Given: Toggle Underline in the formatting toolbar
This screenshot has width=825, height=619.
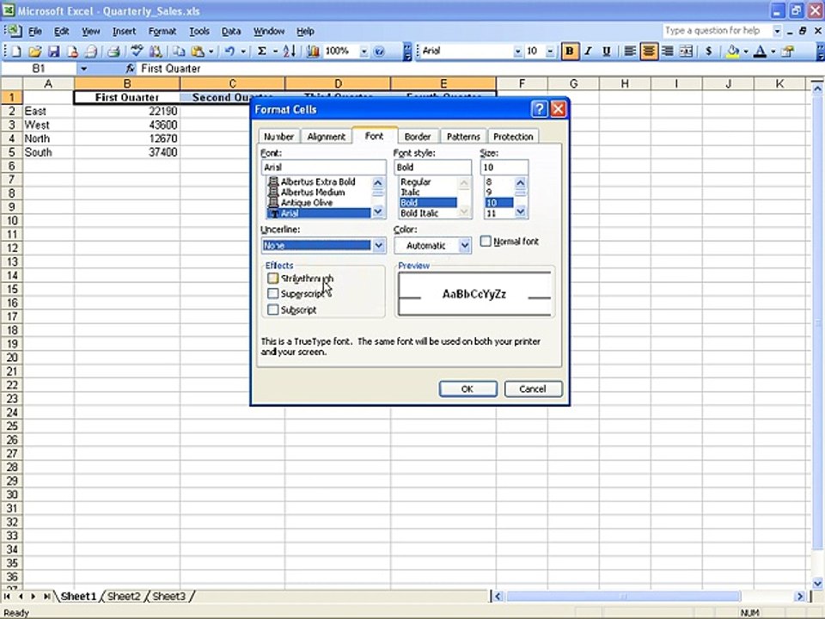Looking at the screenshot, I should click(x=606, y=51).
